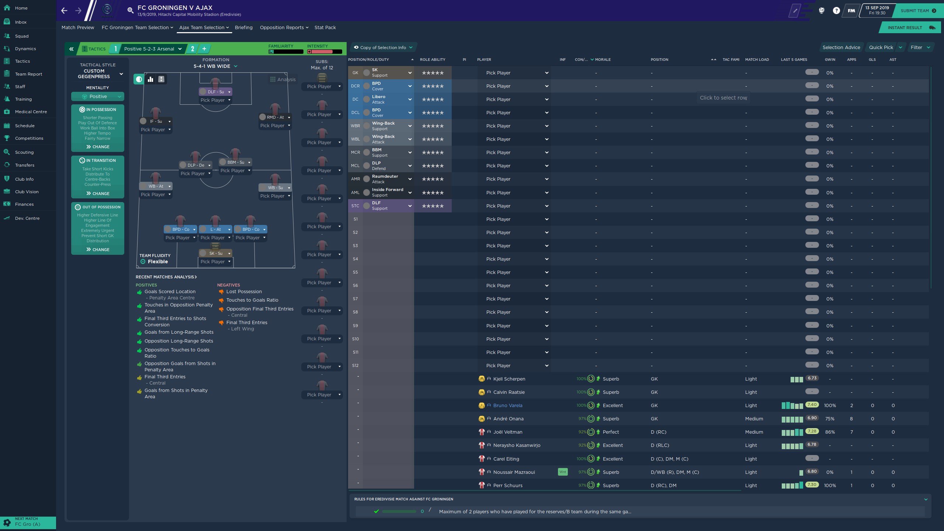This screenshot has height=531, width=944.
Task: Switch to tactic slot 2
Action: pos(192,49)
